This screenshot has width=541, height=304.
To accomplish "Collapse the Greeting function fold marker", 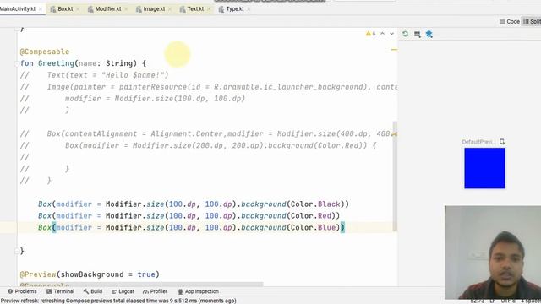I will coord(17,63).
